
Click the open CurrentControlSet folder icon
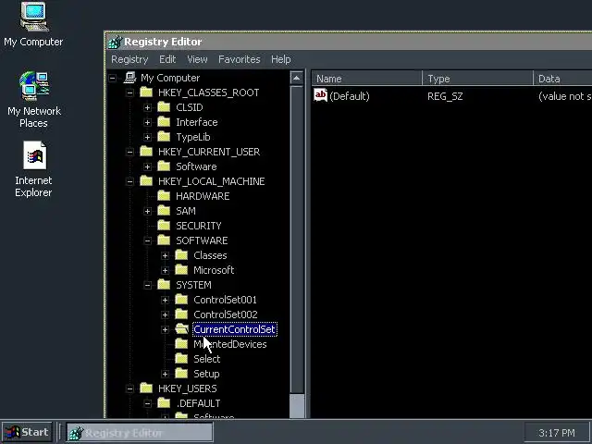point(182,329)
